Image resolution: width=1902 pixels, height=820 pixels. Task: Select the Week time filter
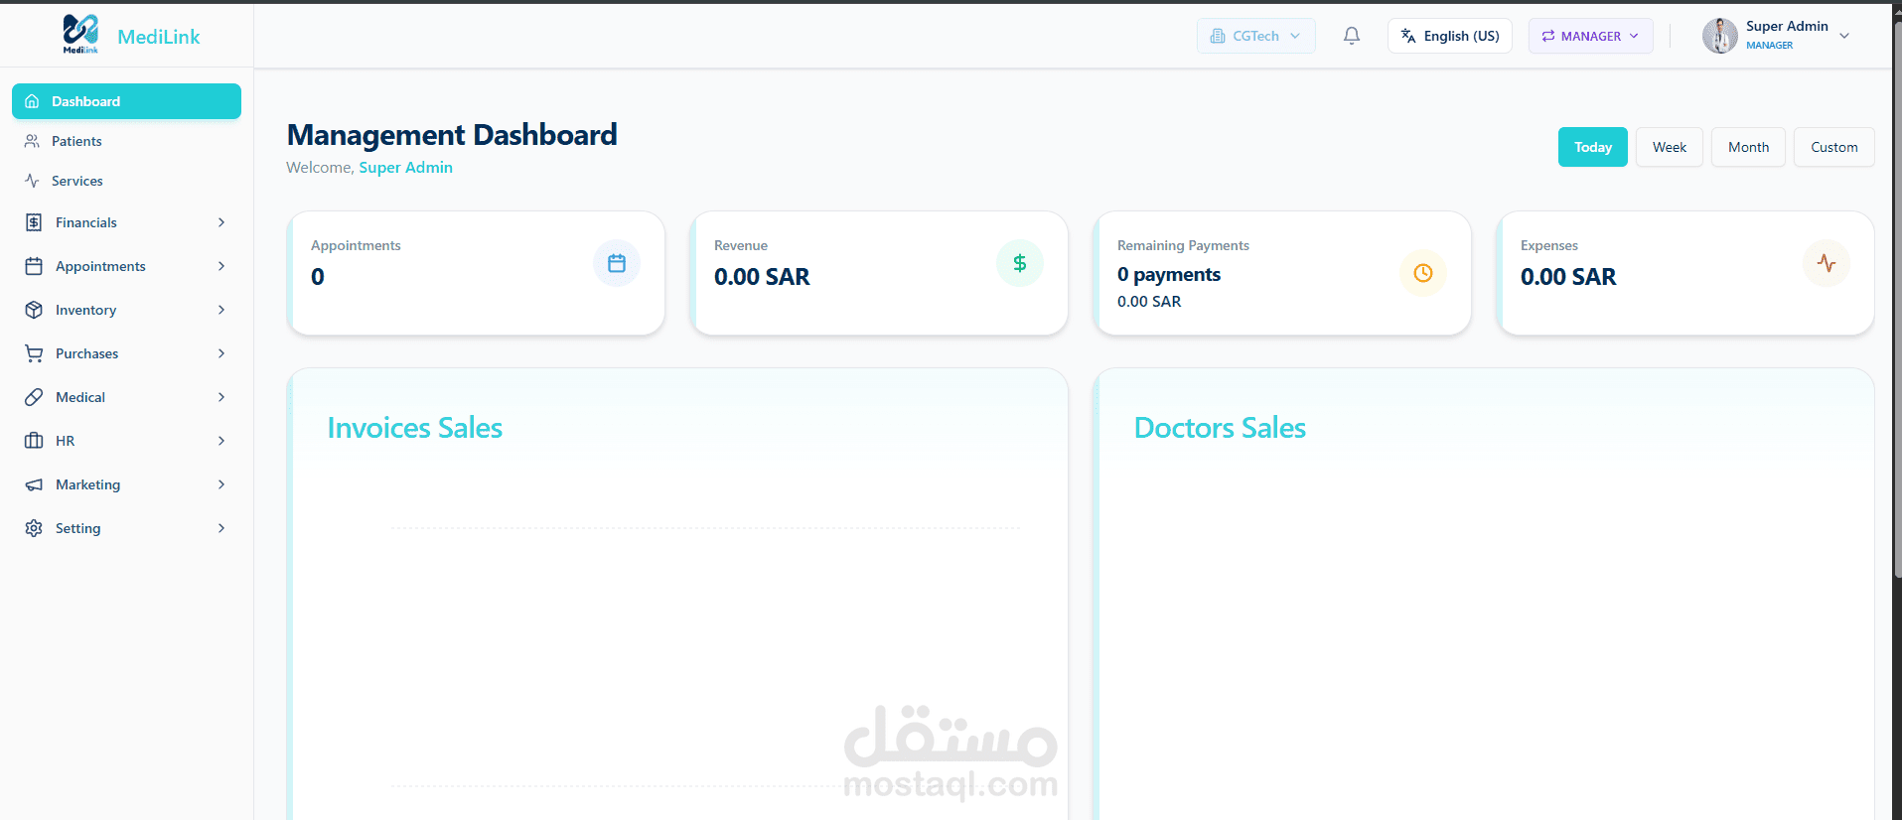[1670, 147]
